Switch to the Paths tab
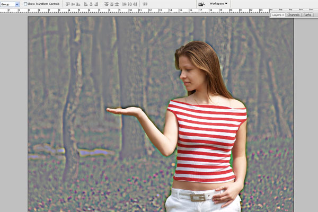 pyautogui.click(x=307, y=15)
